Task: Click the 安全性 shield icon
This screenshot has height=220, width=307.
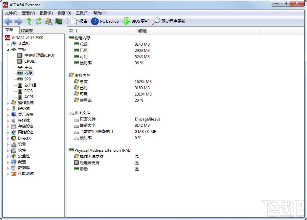Action: tap(13, 156)
